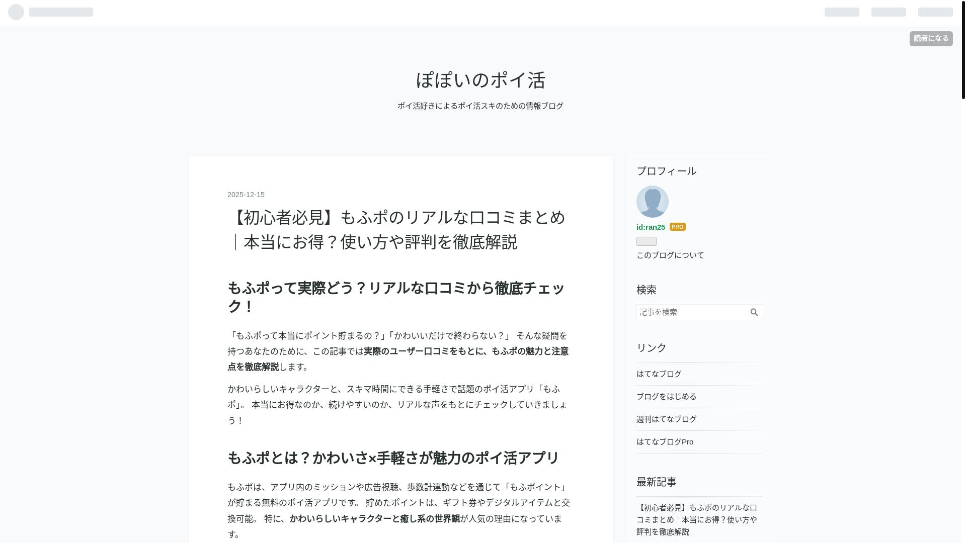Open the ブログをはじめる link

(667, 397)
